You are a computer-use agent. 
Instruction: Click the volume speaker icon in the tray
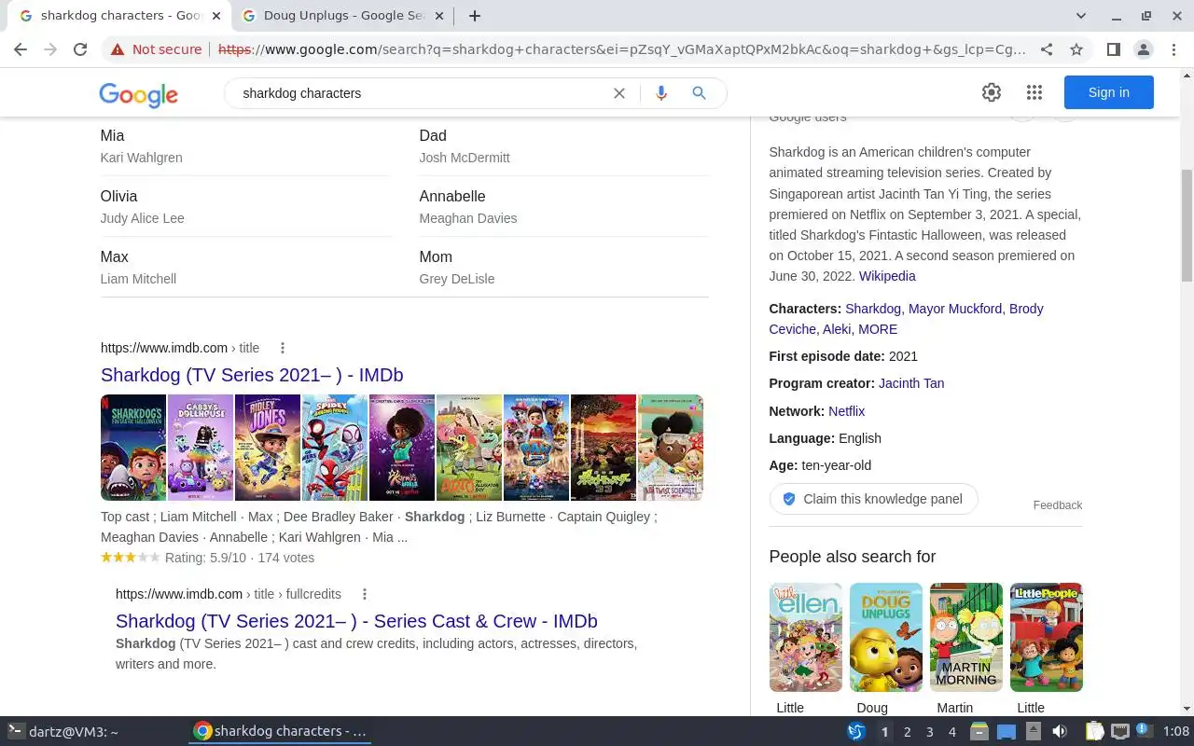(x=1059, y=731)
